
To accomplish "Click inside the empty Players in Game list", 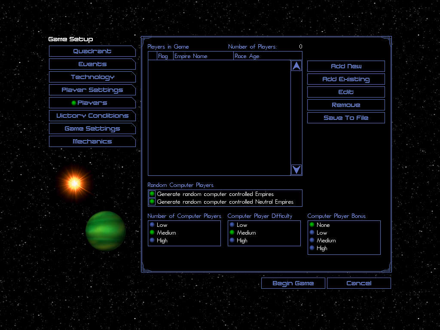I will click(219, 118).
